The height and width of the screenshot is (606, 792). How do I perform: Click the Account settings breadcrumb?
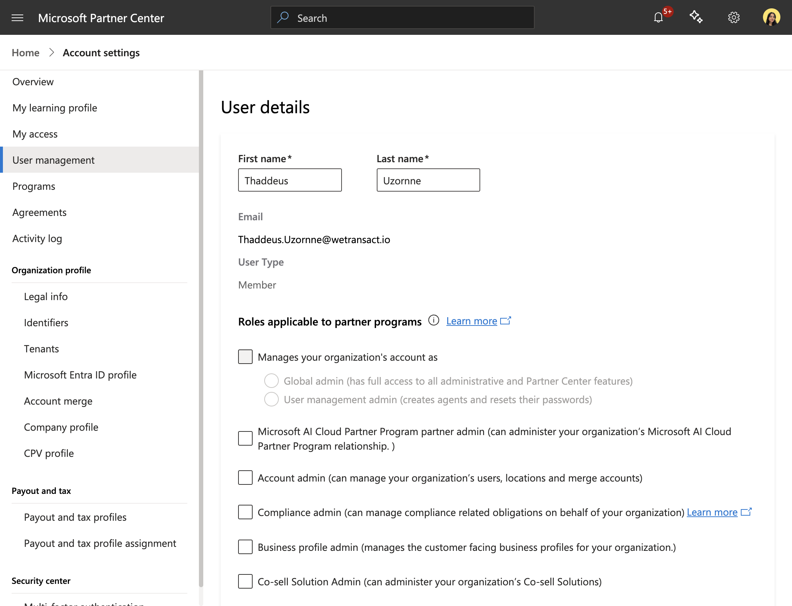pyautogui.click(x=101, y=53)
